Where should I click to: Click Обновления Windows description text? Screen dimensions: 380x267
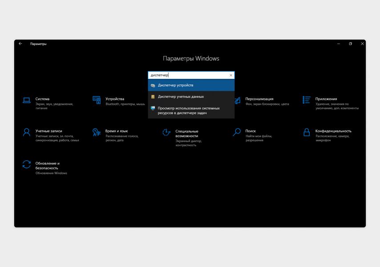tap(51, 173)
